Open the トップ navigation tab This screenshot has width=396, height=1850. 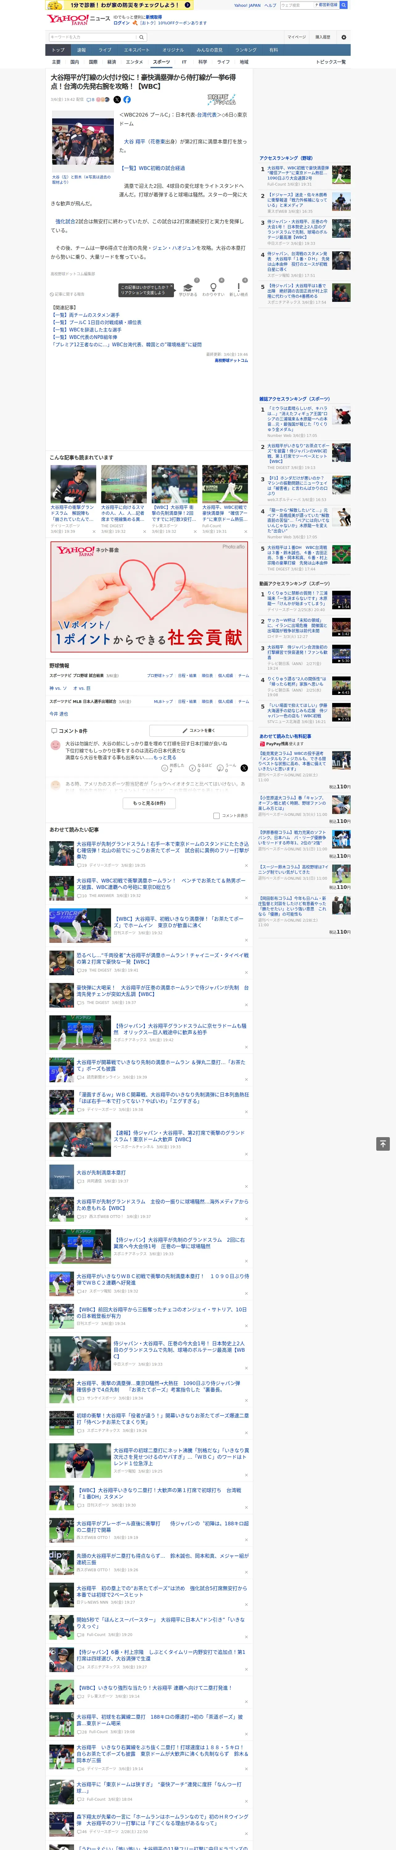pos(58,50)
